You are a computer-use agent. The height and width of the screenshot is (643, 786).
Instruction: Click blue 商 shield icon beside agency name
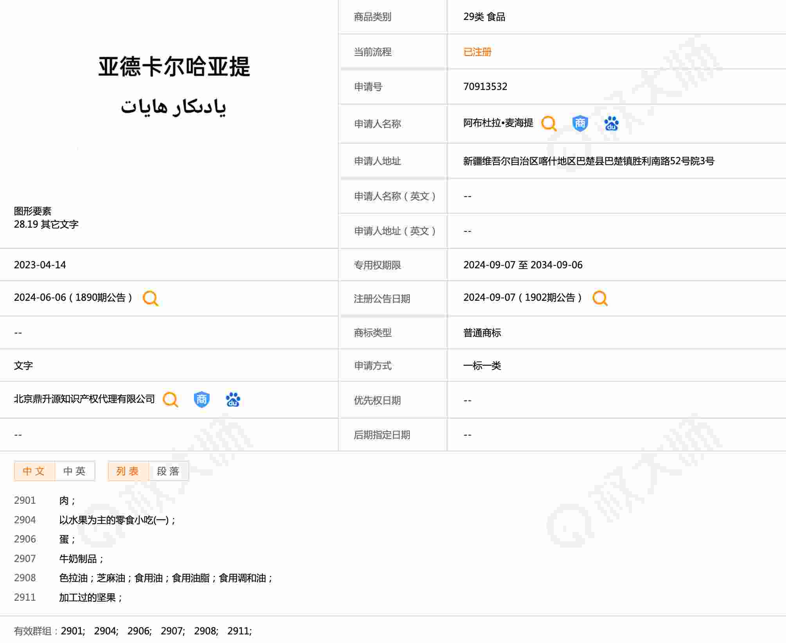[201, 400]
